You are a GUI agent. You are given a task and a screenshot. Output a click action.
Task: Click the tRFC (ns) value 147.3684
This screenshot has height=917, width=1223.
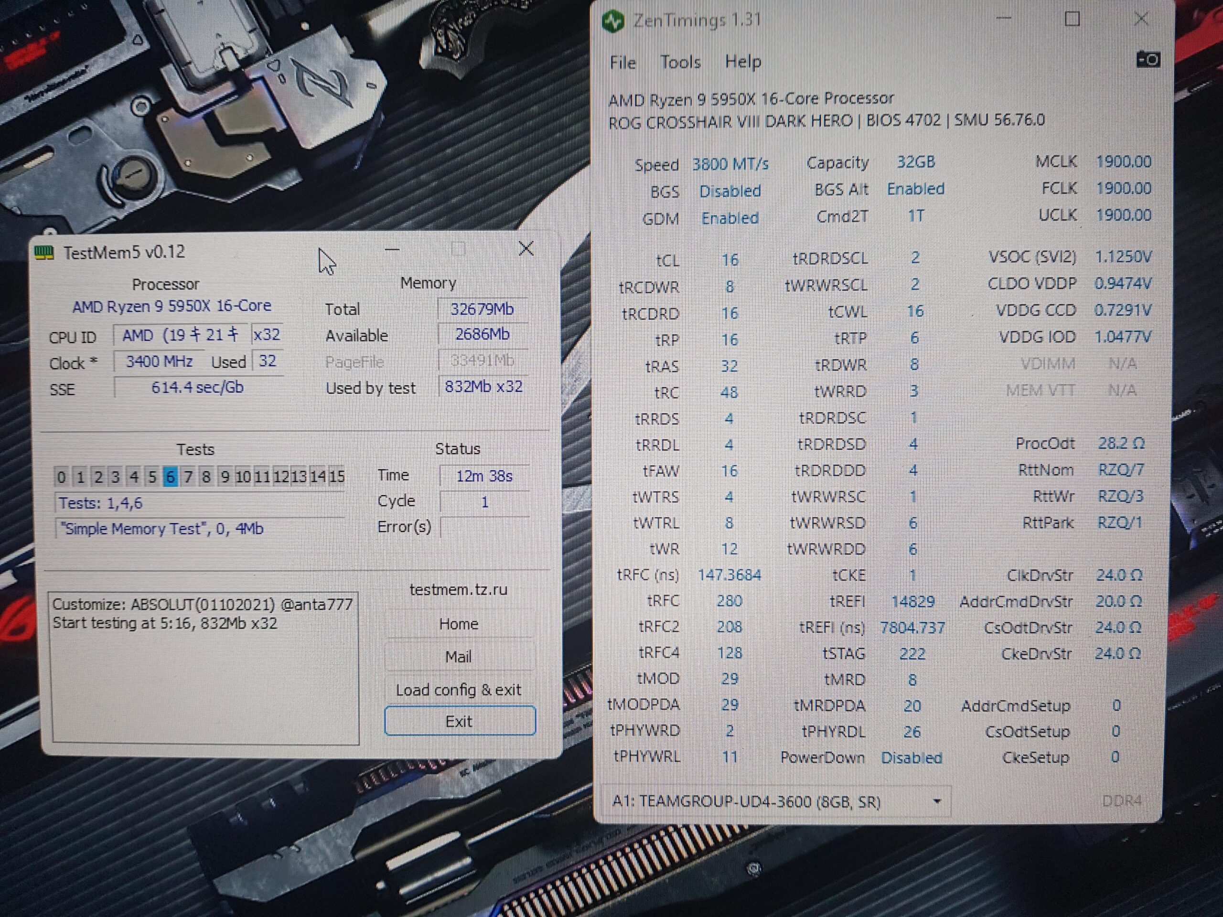pos(730,576)
